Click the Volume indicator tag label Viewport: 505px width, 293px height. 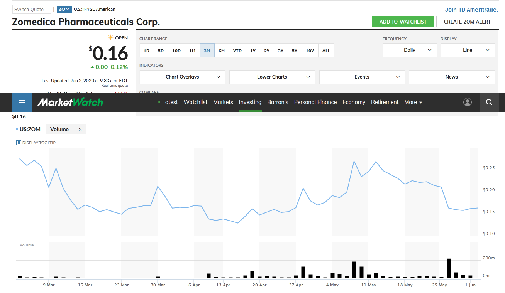(x=59, y=129)
